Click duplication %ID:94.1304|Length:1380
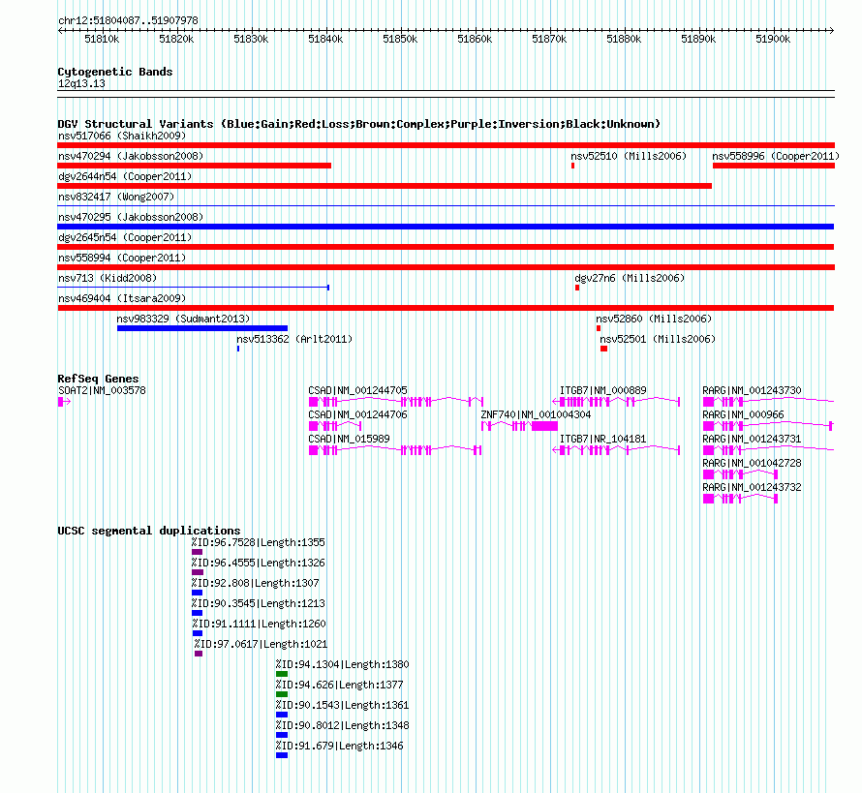Viewport: 862px width, 793px height. pyautogui.click(x=282, y=674)
